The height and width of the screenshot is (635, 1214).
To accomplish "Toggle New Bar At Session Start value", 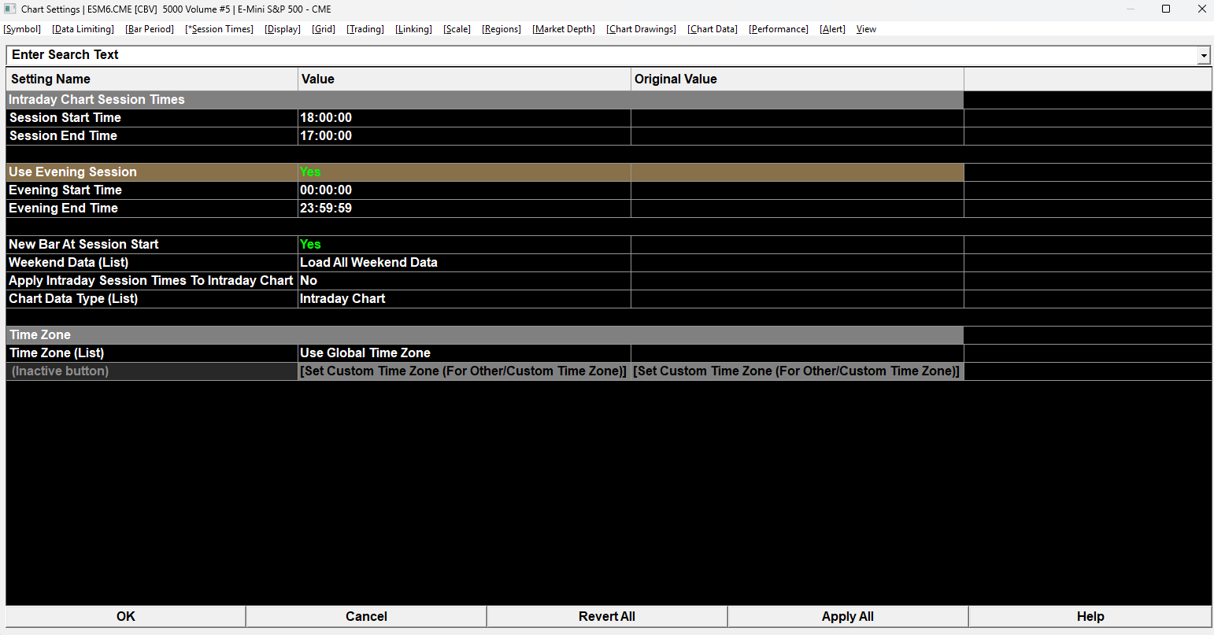I will [465, 245].
